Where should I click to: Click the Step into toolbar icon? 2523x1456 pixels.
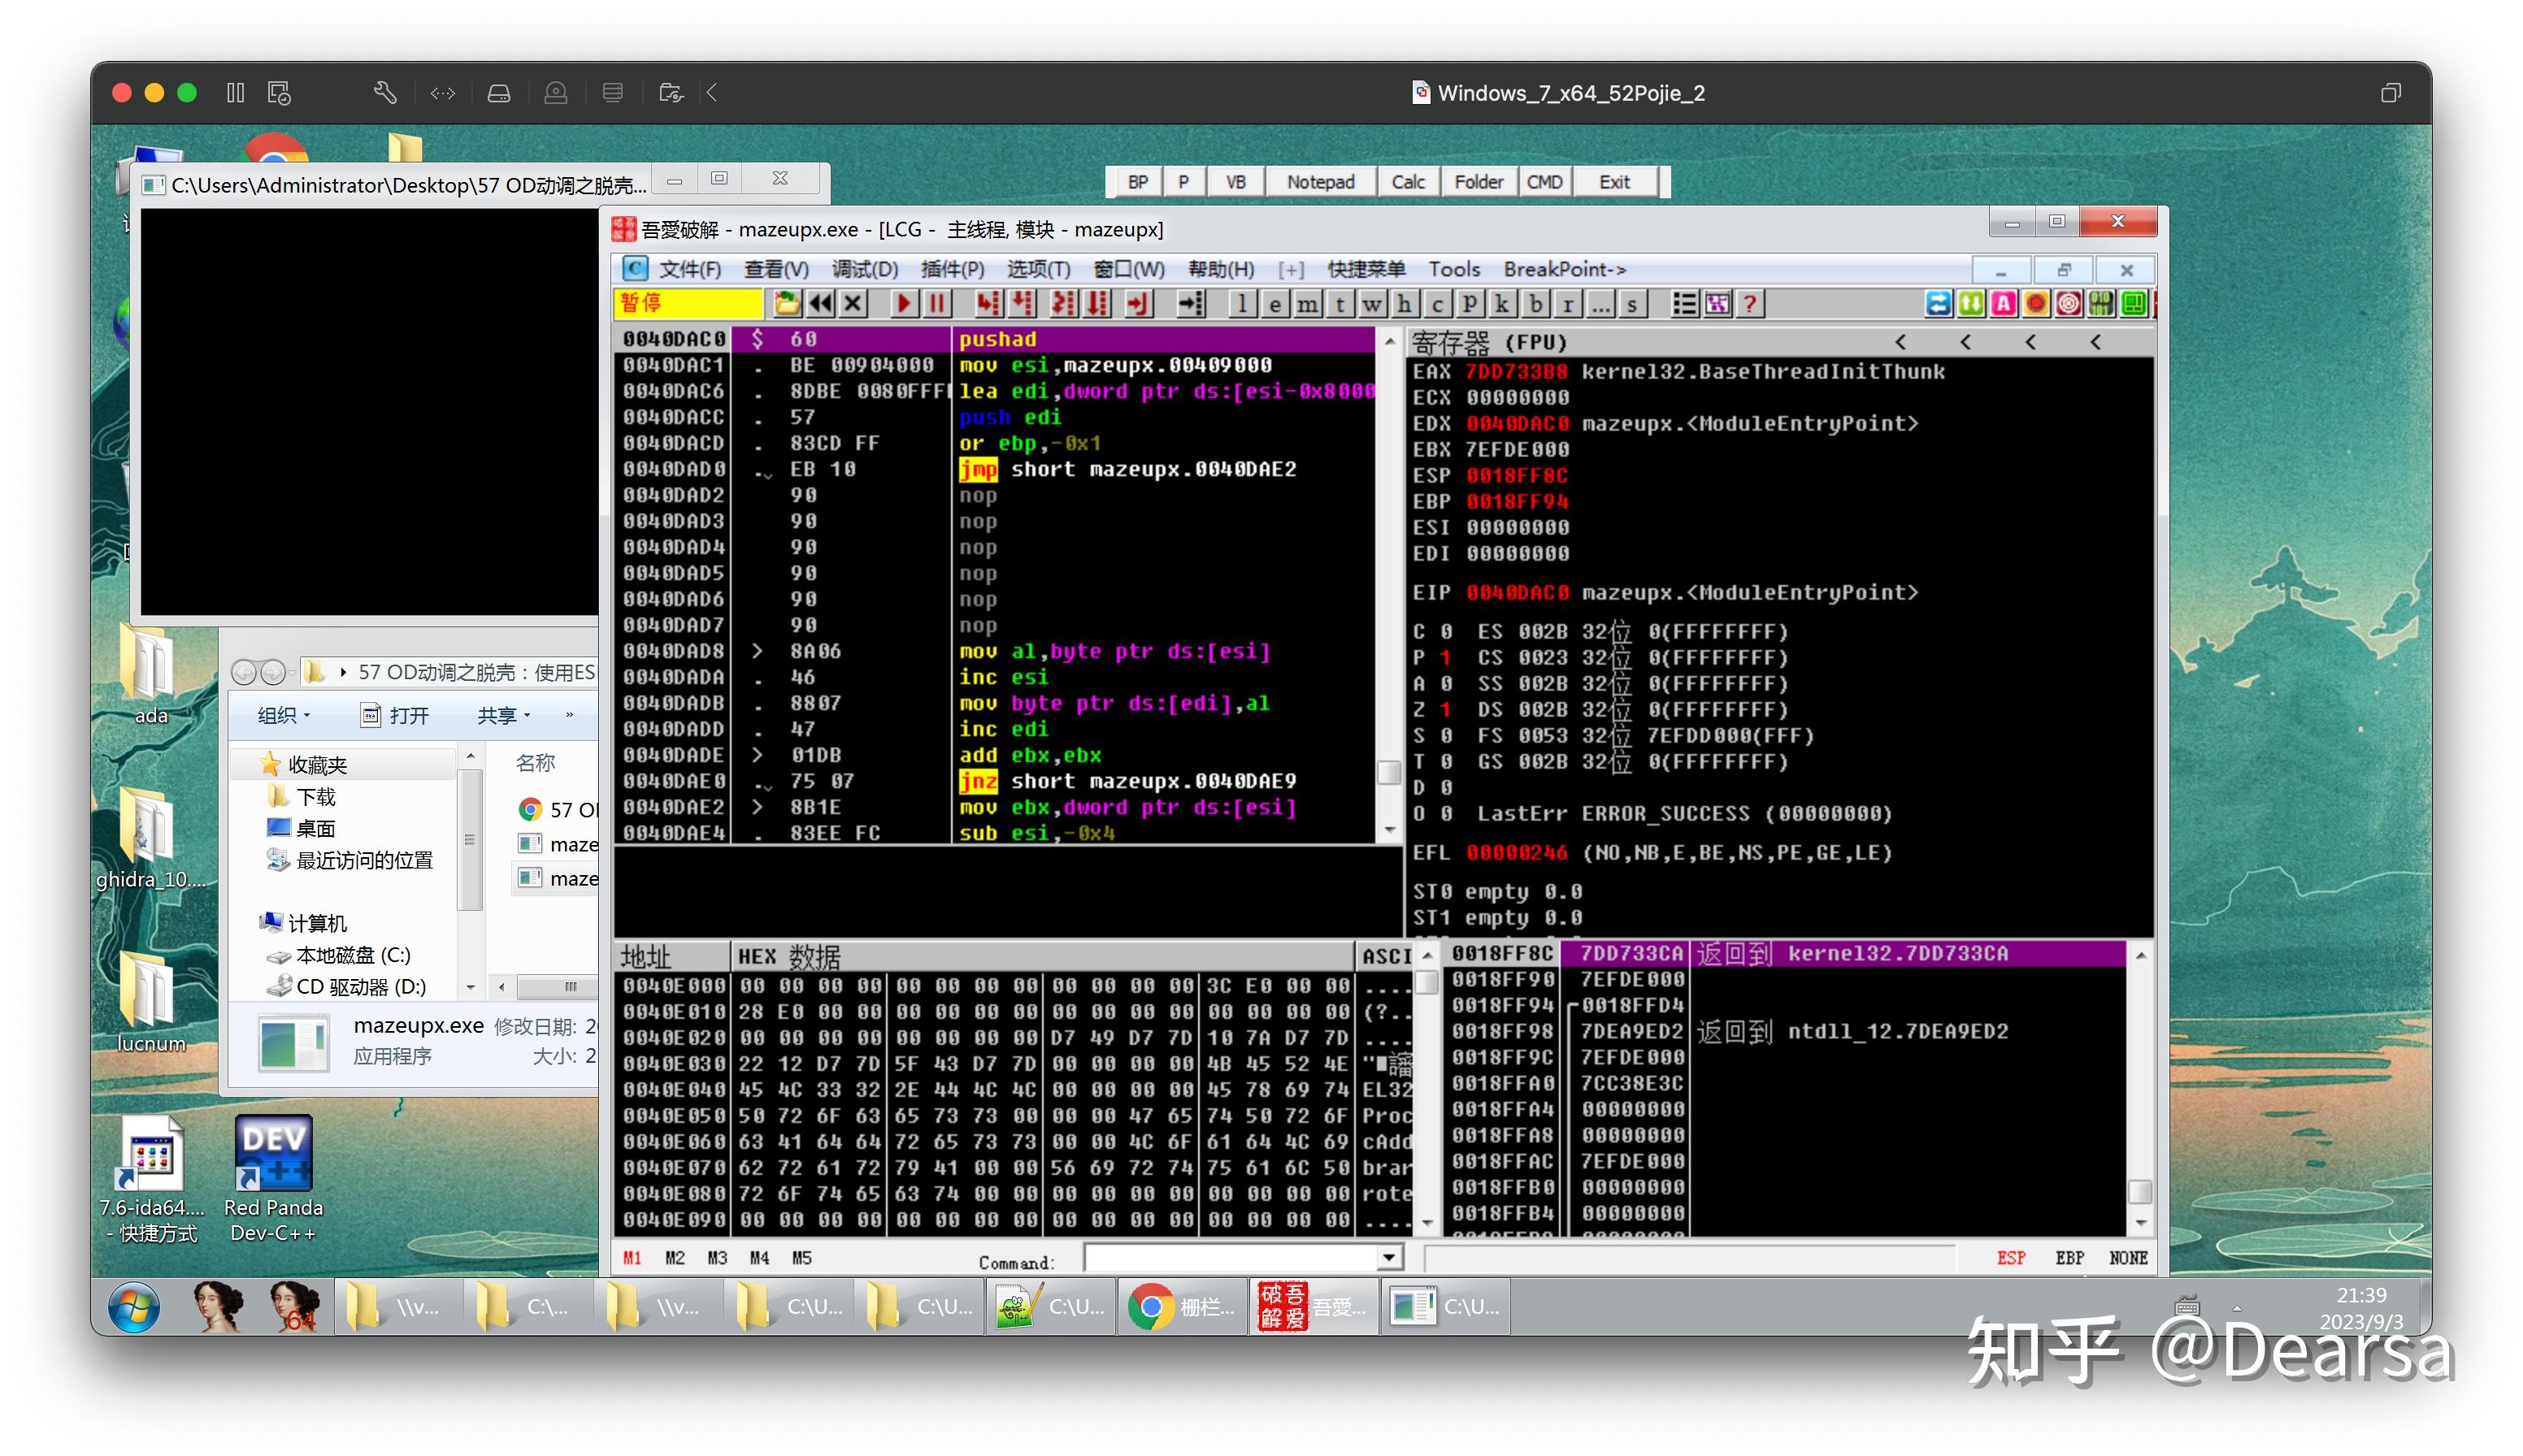[988, 303]
